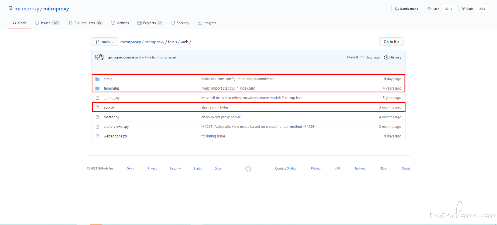The height and width of the screenshot is (225, 497).
Task: Open the bold mitmproxy repository name link
Action: [x=56, y=9]
